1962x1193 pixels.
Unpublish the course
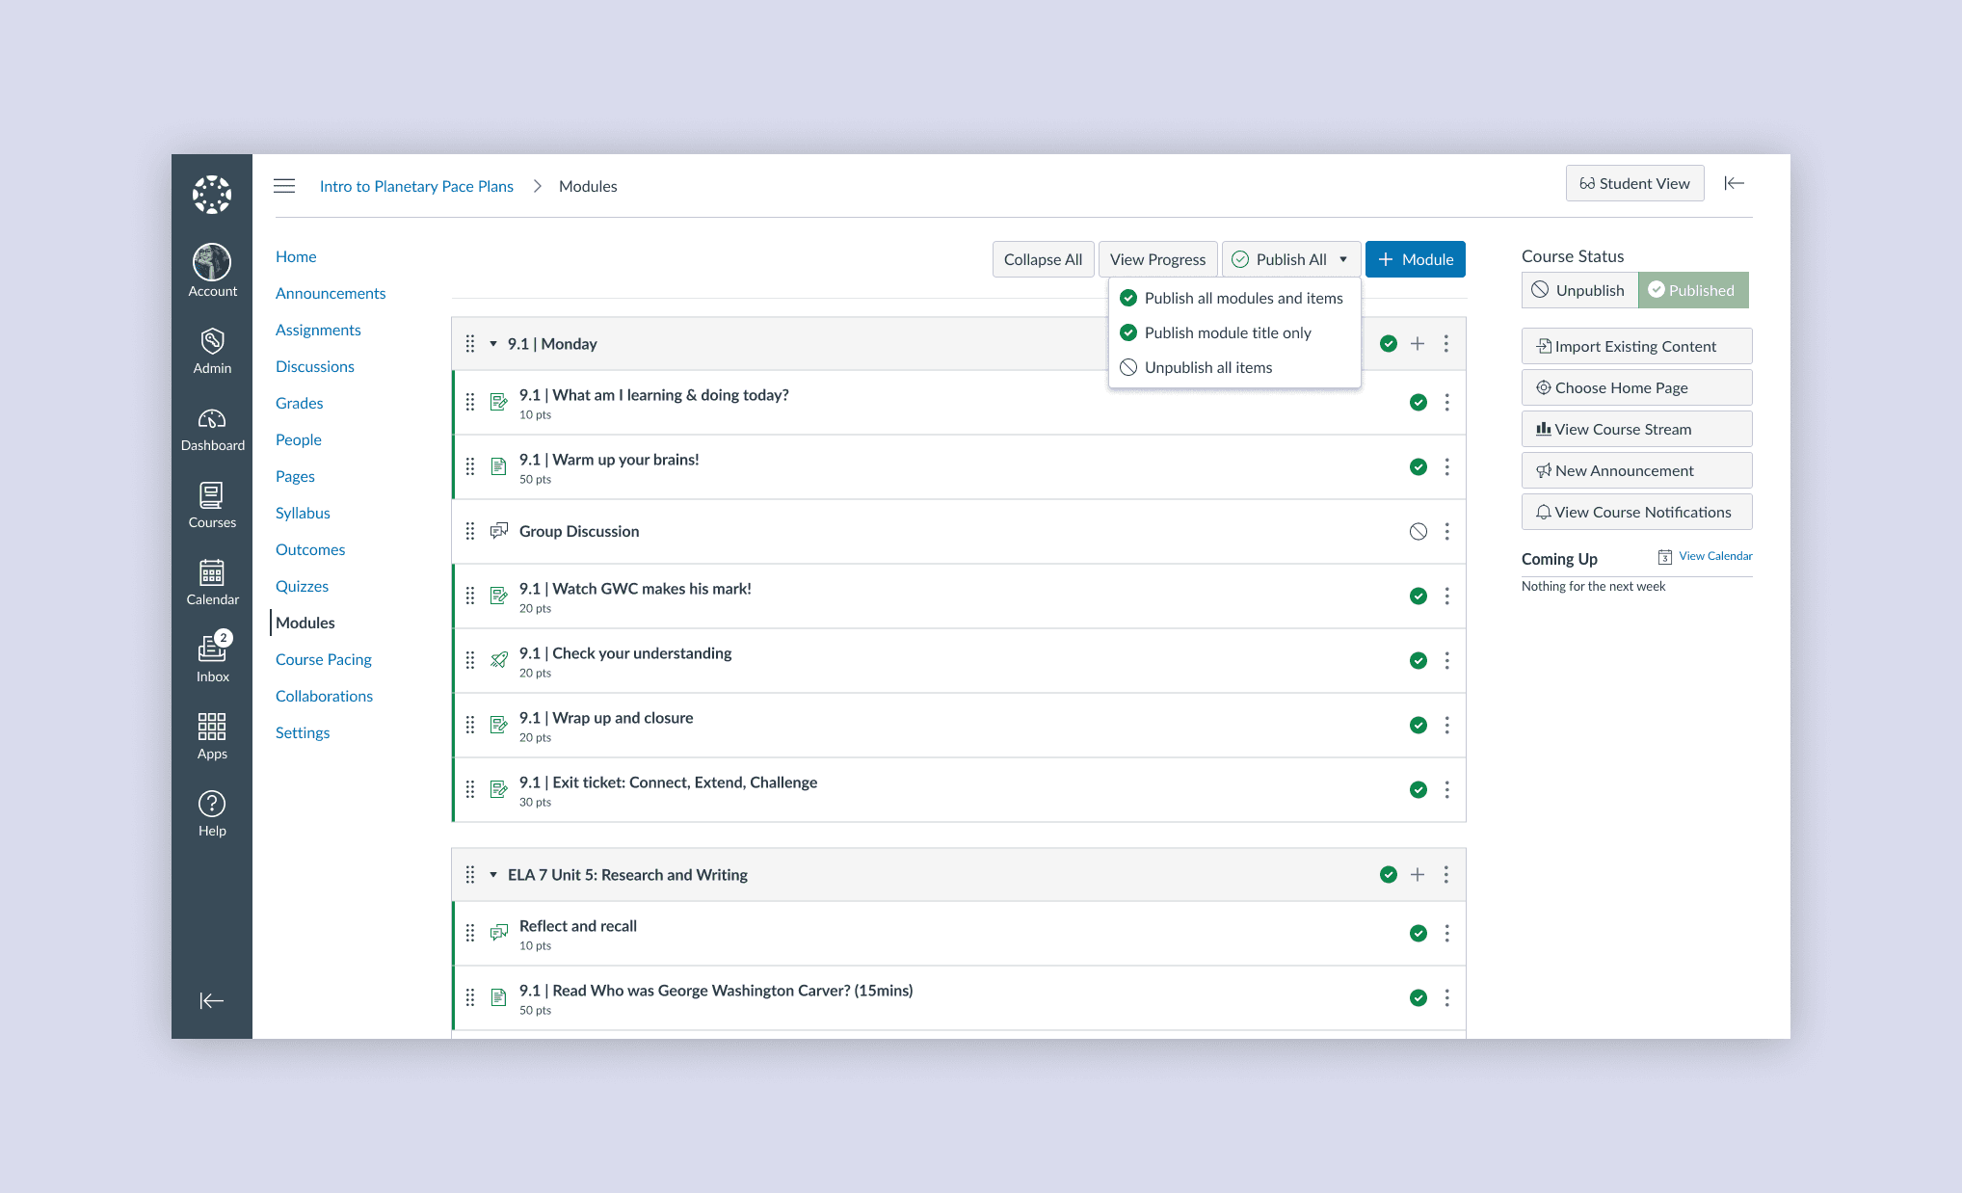1579,290
